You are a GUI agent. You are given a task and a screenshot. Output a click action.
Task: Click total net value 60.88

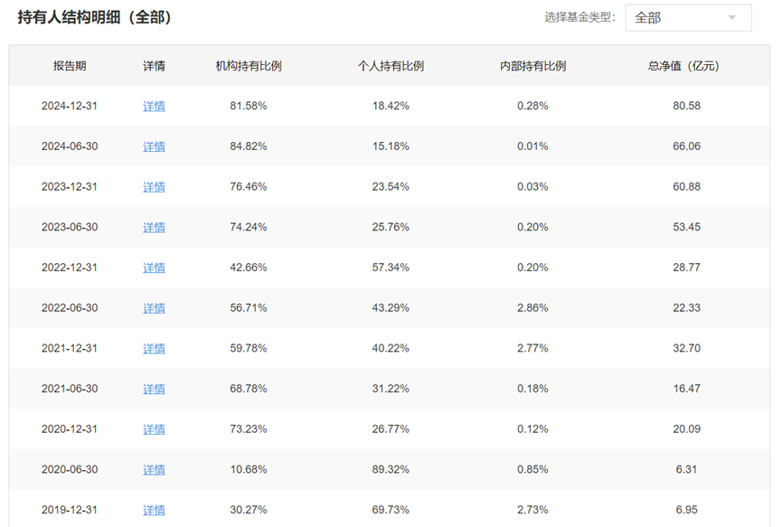click(687, 186)
